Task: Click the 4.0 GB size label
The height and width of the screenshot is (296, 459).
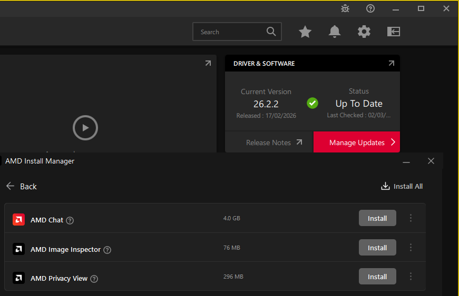Action: pyautogui.click(x=231, y=218)
